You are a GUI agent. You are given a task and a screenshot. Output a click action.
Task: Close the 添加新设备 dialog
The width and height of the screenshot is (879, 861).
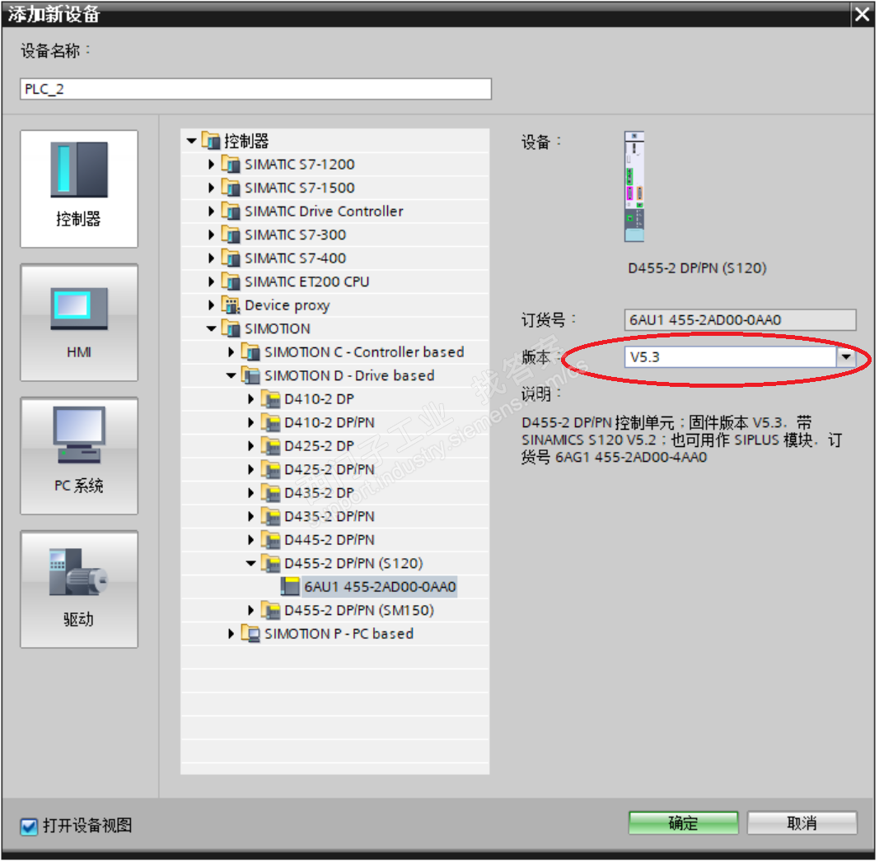(x=863, y=13)
